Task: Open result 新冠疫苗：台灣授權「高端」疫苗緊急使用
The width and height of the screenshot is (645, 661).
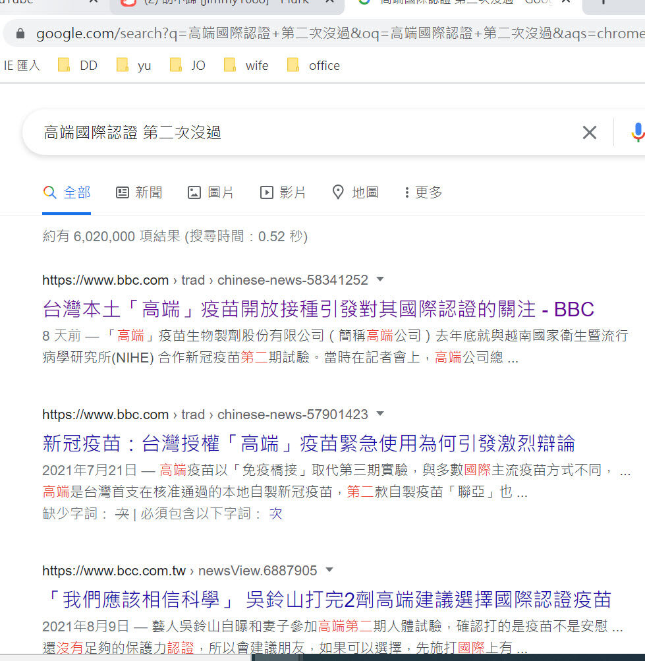Action: coord(309,444)
